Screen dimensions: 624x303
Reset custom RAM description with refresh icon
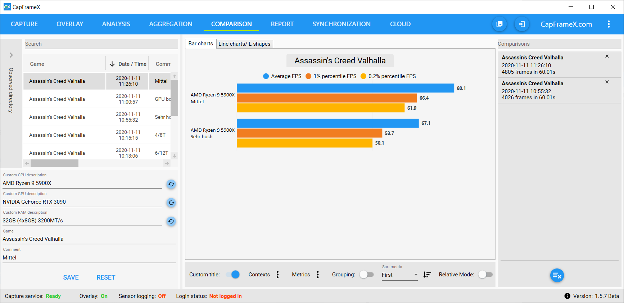pos(171,222)
